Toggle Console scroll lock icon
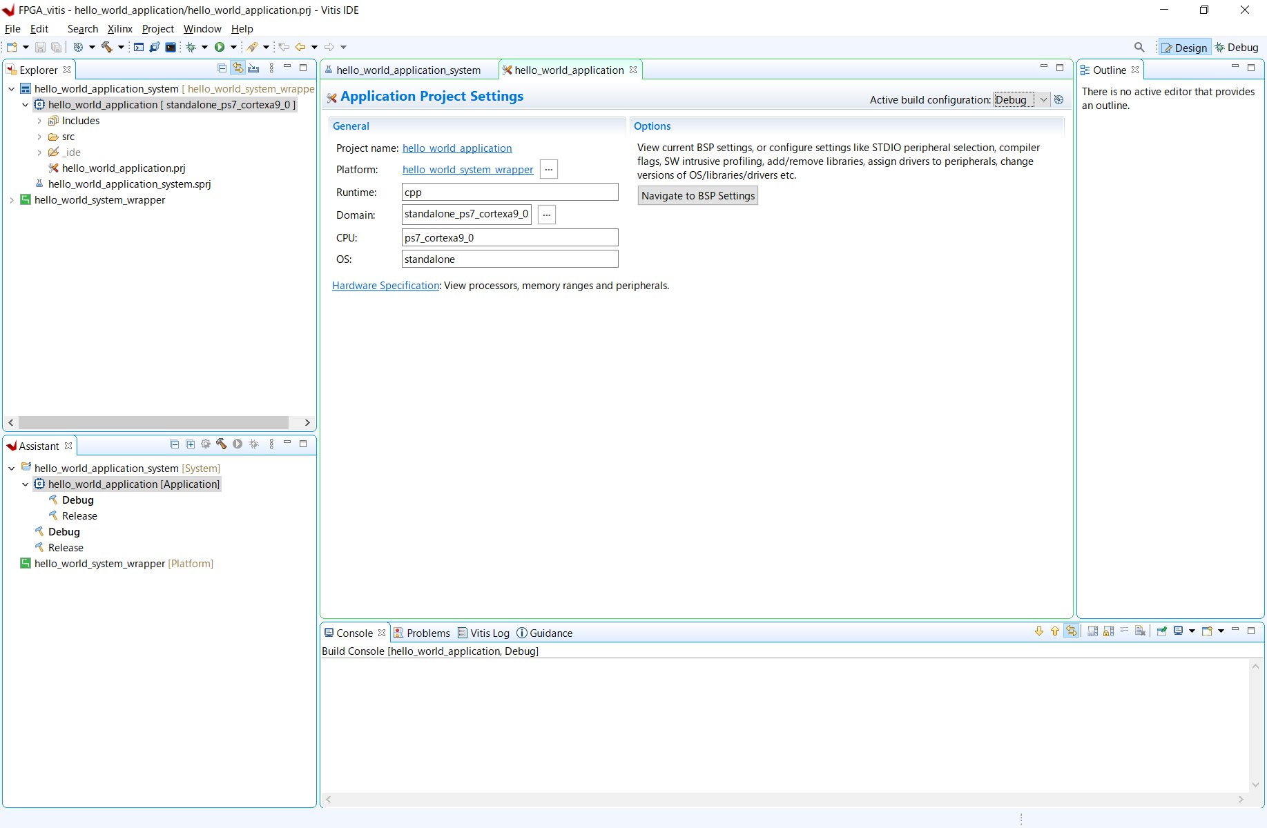This screenshot has width=1267, height=828. 1108,631
